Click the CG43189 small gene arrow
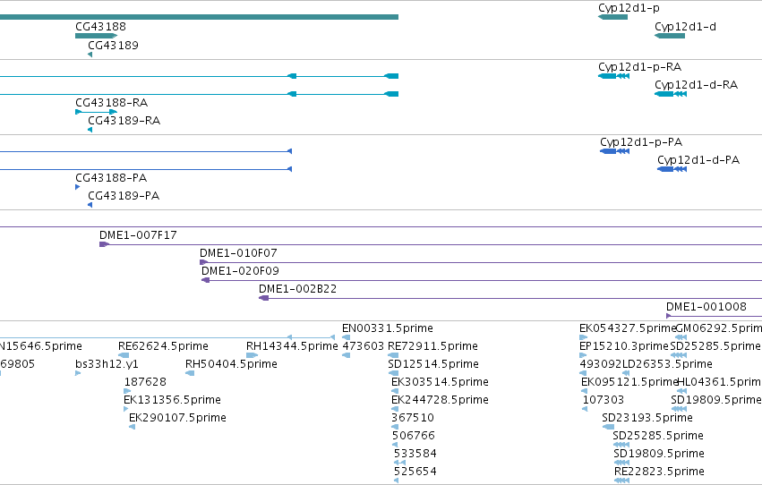 point(90,55)
